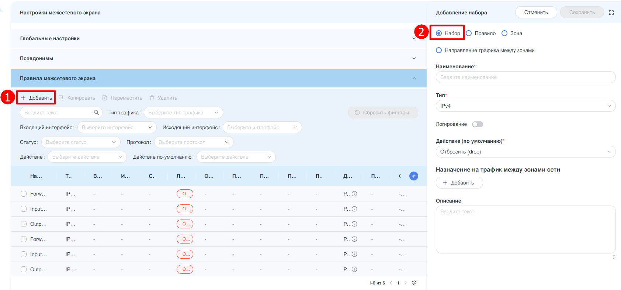
Task: Click the Copy (Копировать) toolbar icon
Action: pyautogui.click(x=62, y=98)
